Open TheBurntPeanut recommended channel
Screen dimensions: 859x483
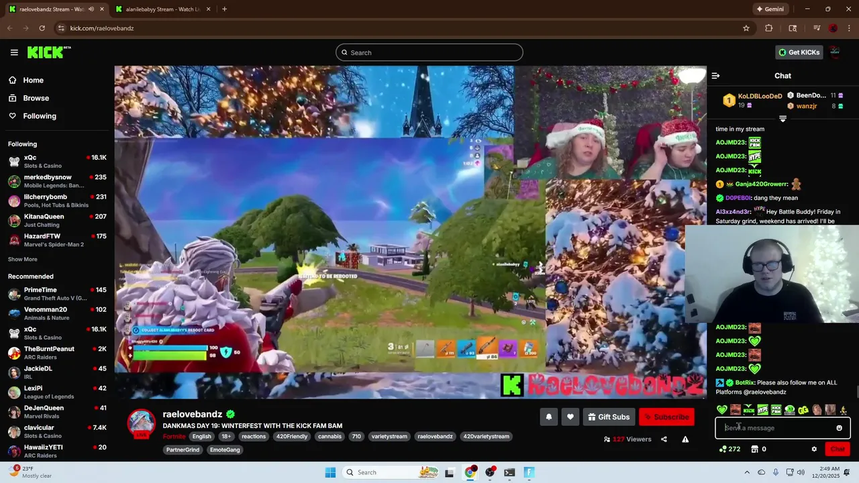point(57,353)
